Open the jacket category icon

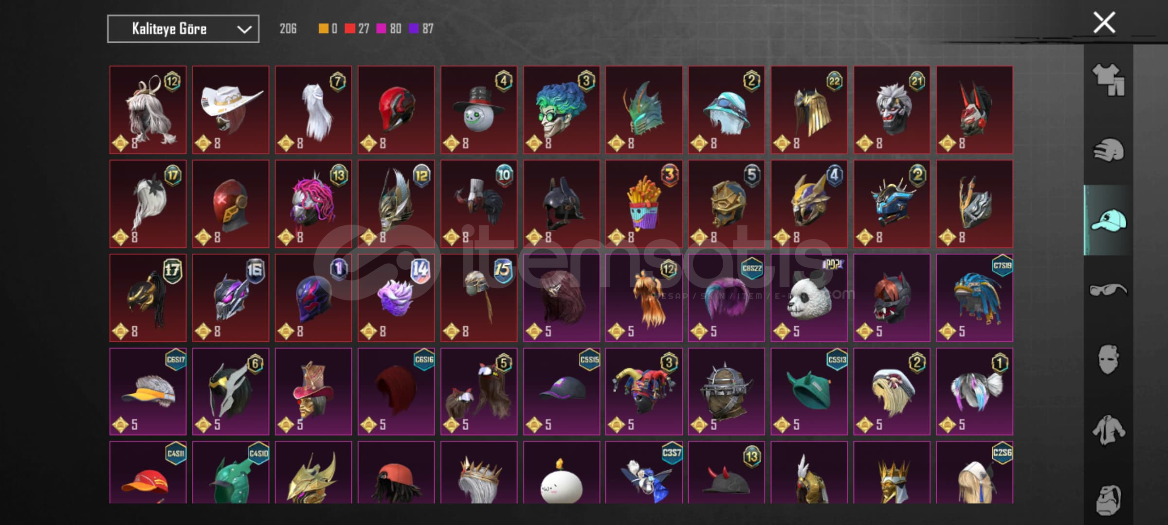click(x=1108, y=430)
